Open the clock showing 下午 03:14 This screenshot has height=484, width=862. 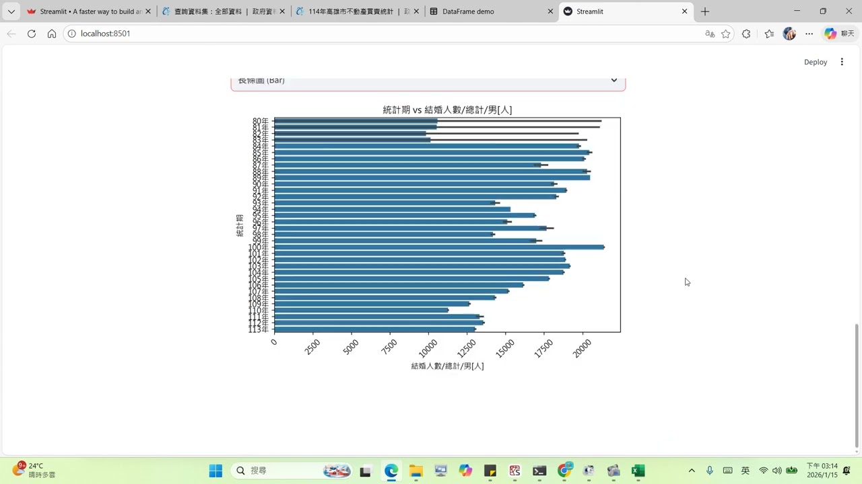822,470
